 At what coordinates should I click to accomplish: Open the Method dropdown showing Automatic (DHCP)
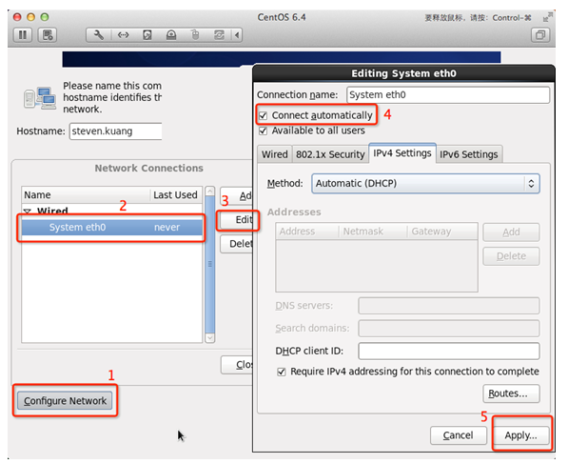425,183
